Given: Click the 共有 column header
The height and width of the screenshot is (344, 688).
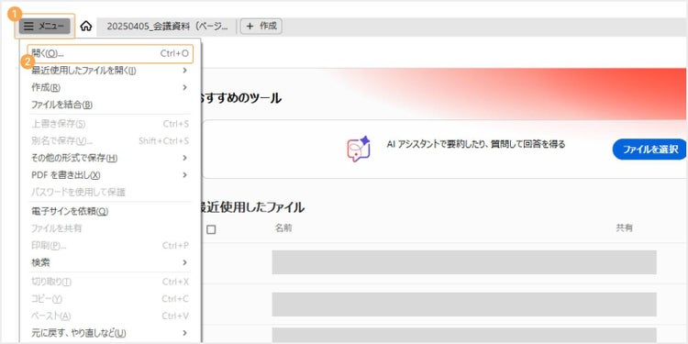Looking at the screenshot, I should tap(624, 228).
